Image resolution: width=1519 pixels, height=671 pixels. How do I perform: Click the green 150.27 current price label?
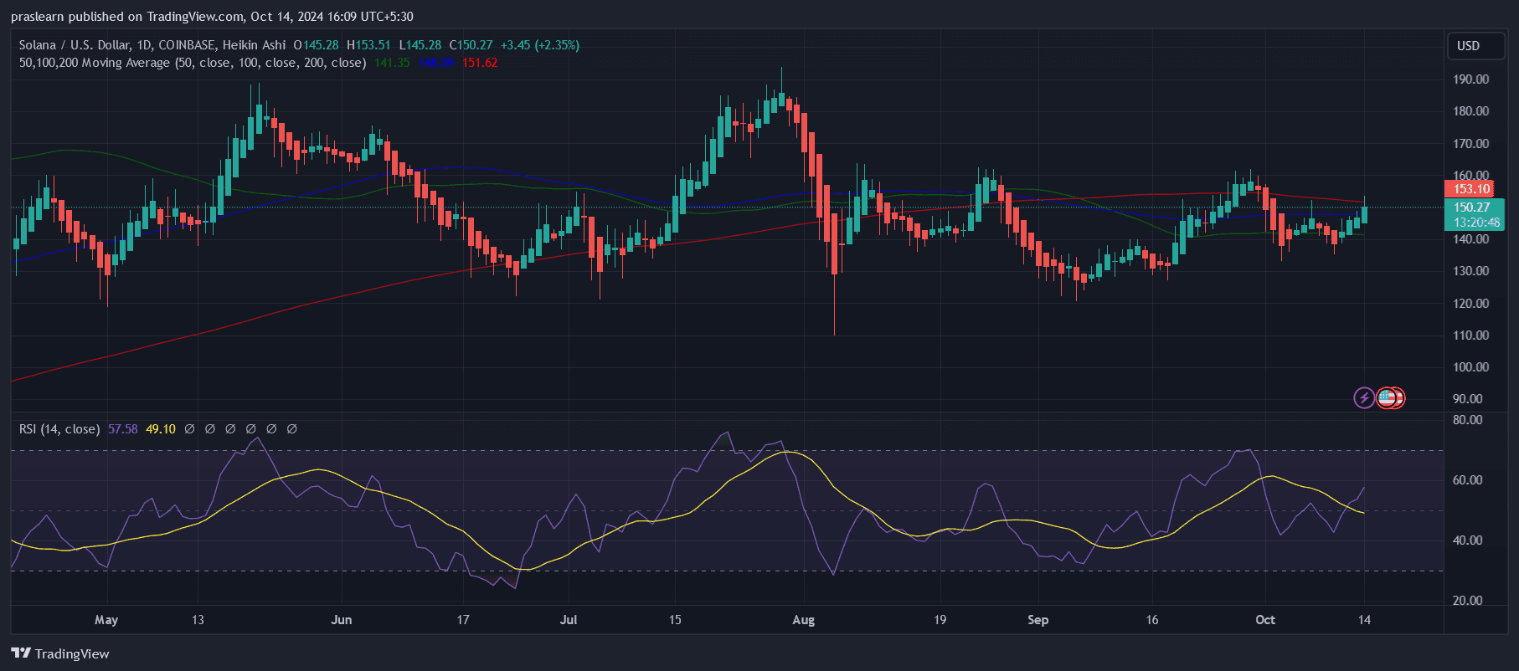(x=1471, y=207)
